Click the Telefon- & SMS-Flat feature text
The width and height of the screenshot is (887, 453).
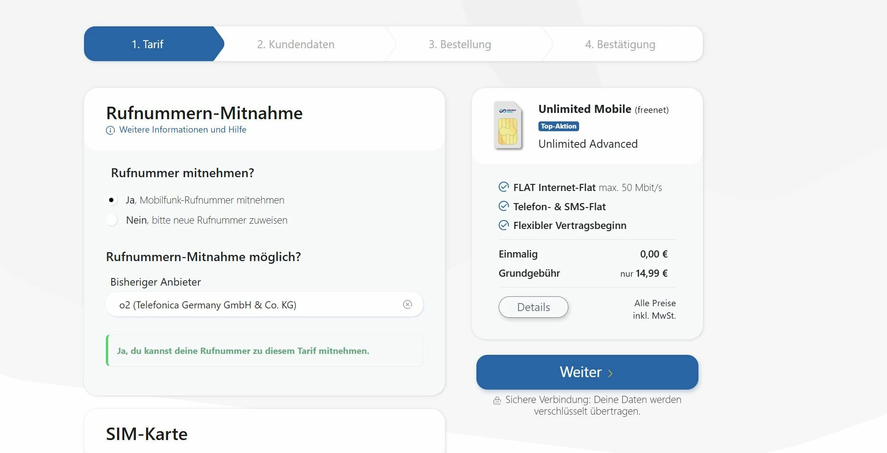pyautogui.click(x=559, y=207)
